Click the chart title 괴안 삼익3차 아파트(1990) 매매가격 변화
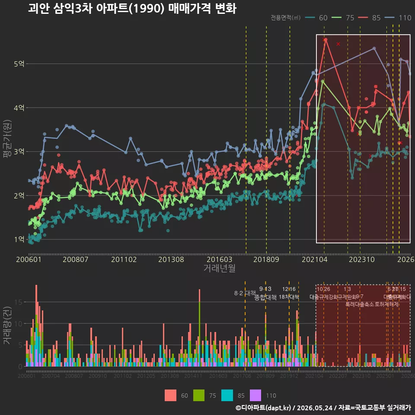415x415 pixels. pyautogui.click(x=132, y=9)
